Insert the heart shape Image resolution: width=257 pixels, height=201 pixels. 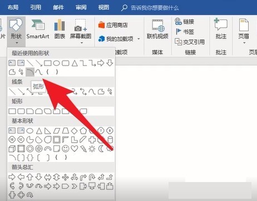pyautogui.click(x=75, y=149)
